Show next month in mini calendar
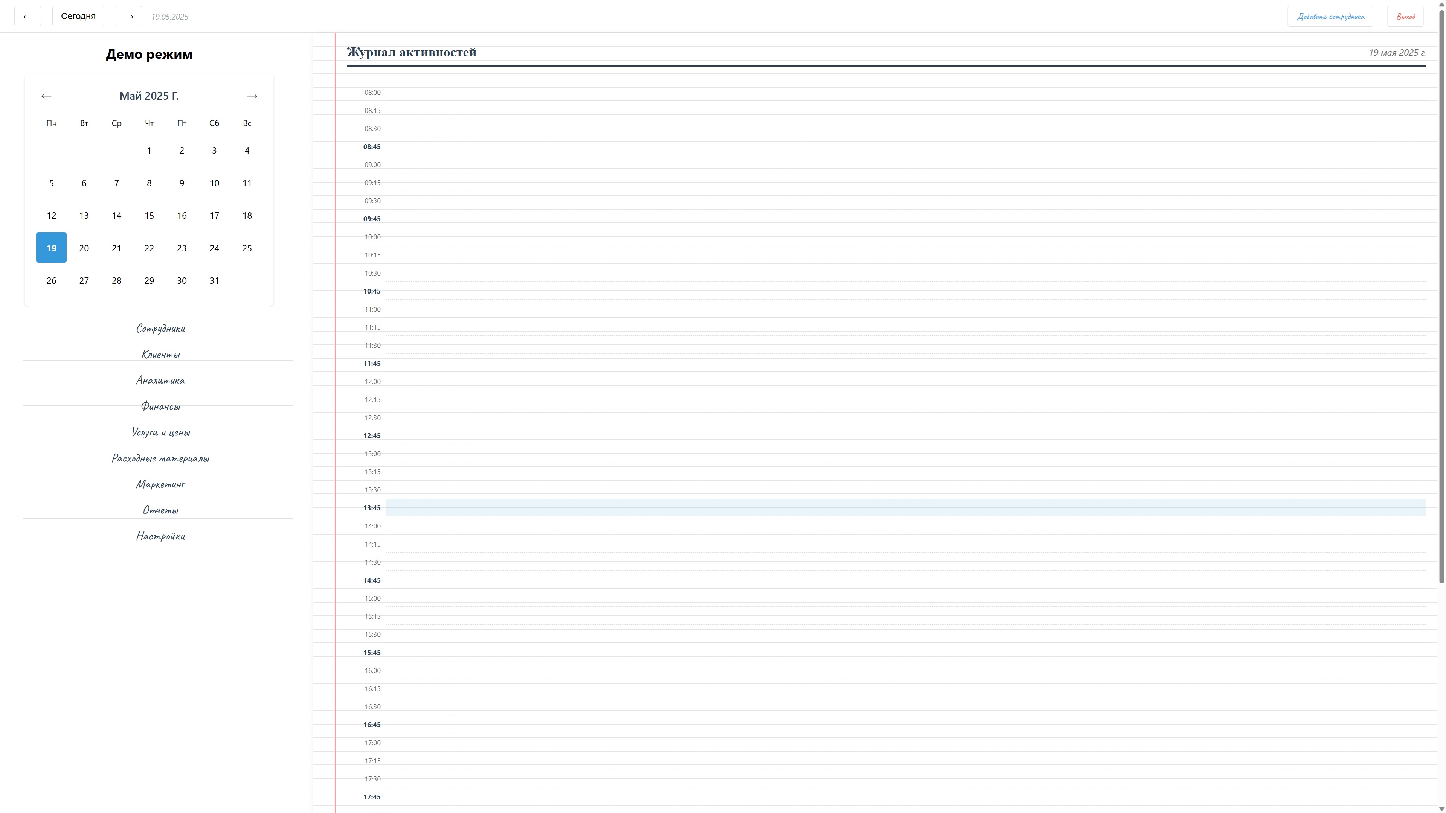 (252, 96)
